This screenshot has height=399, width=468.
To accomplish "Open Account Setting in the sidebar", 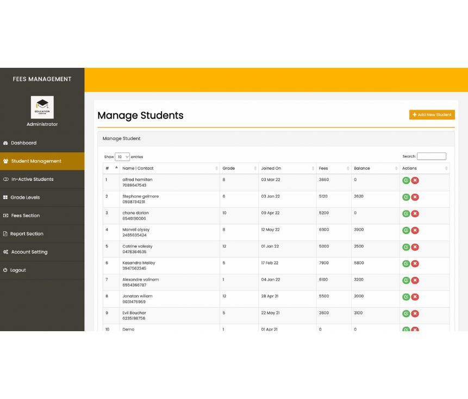I will point(29,252).
